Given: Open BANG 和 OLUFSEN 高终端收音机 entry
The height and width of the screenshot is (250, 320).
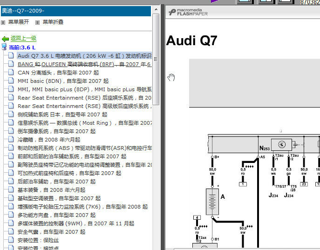Looking at the screenshot, I should 84,64.
